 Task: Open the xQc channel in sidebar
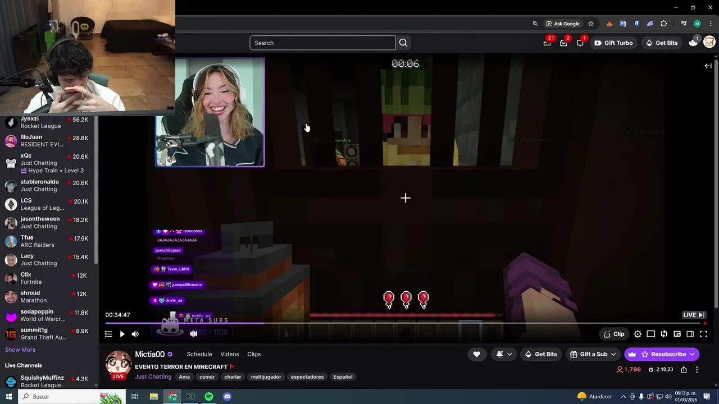click(49, 163)
